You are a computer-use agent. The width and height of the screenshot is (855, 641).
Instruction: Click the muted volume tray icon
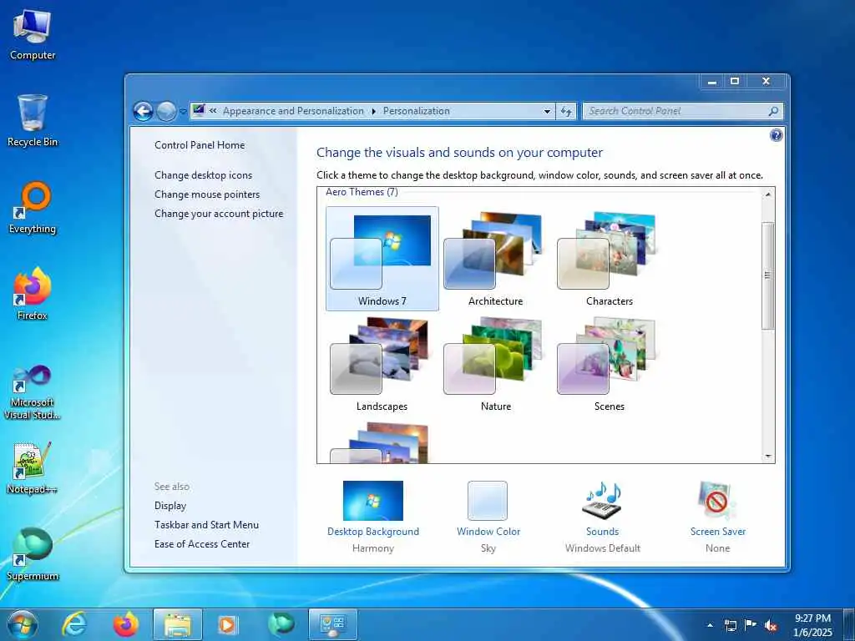[771, 625]
